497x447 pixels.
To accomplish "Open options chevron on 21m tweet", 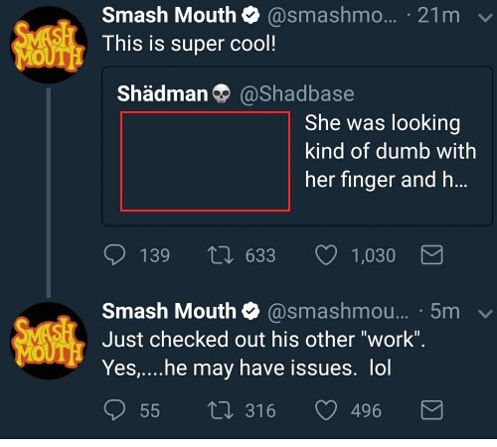I will (485, 17).
